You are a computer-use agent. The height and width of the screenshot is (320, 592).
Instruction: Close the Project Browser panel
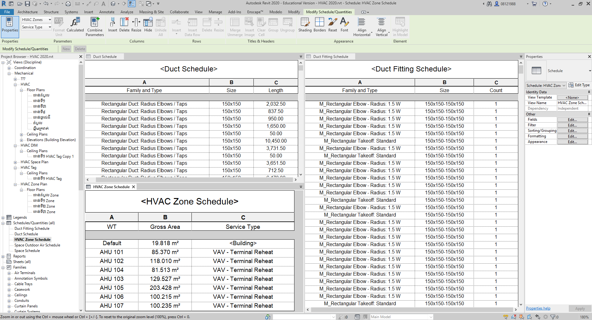[81, 57]
